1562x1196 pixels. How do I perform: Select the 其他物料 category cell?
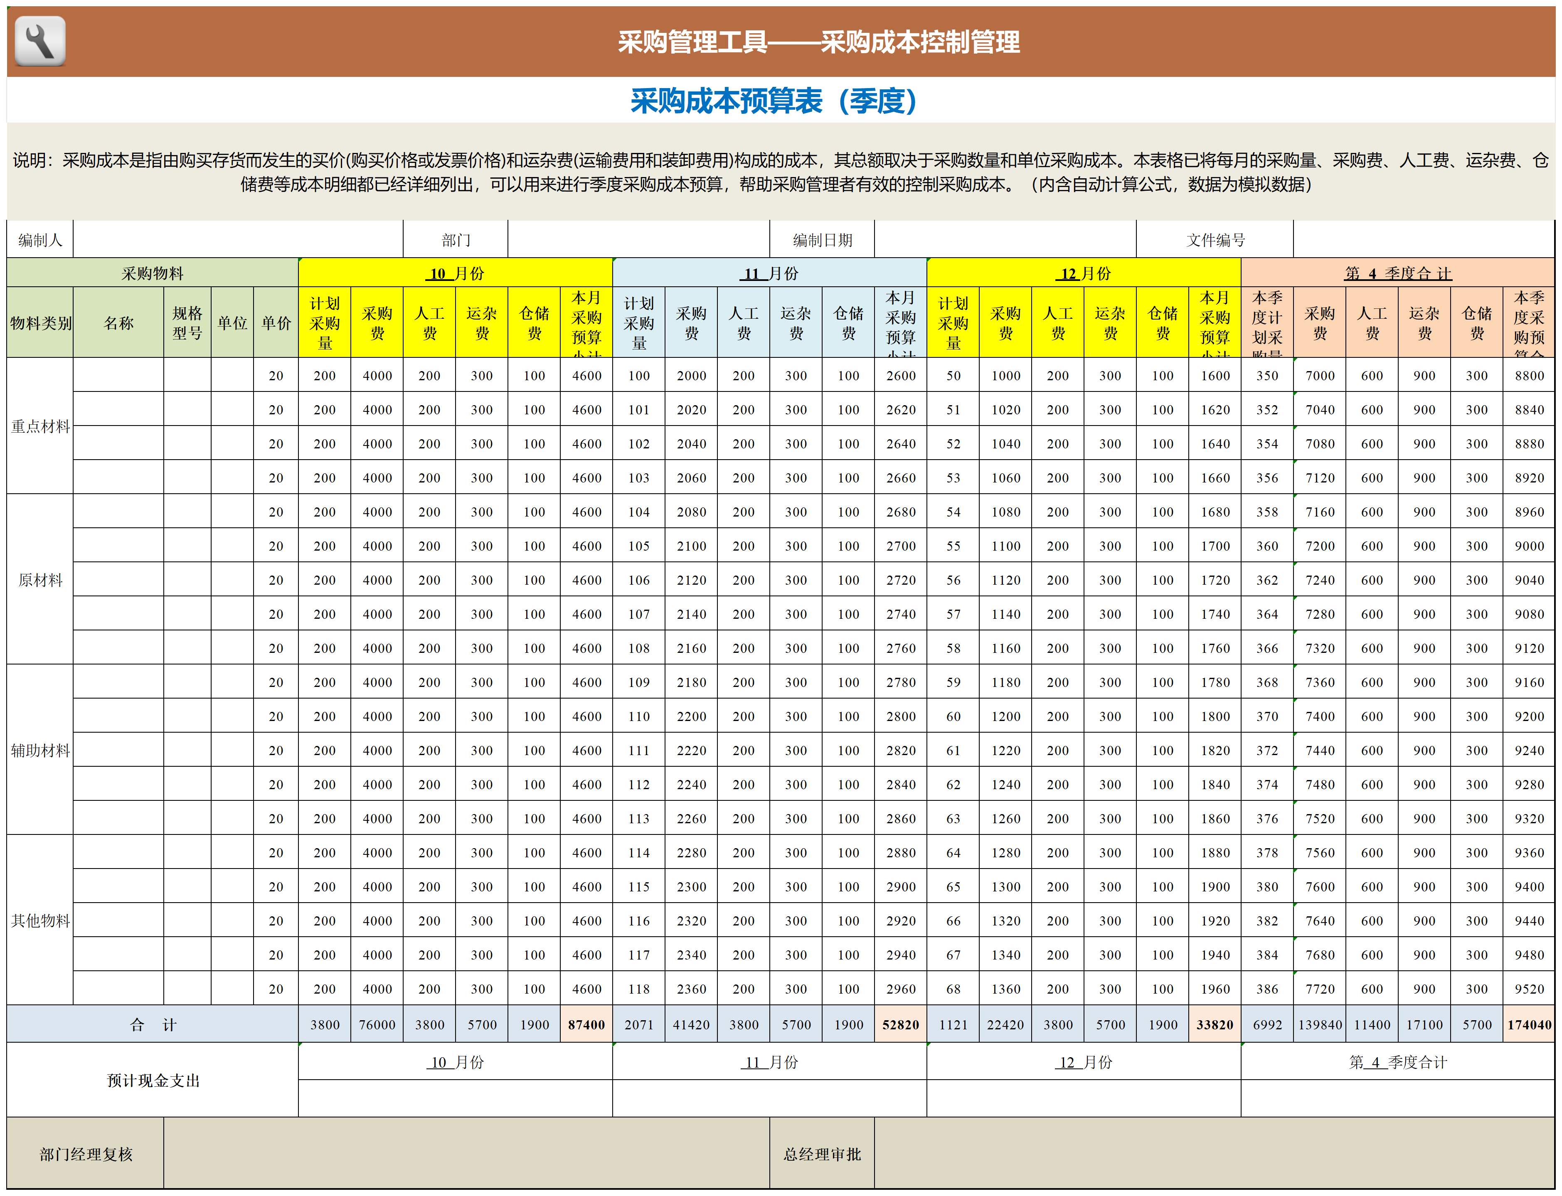[x=40, y=920]
